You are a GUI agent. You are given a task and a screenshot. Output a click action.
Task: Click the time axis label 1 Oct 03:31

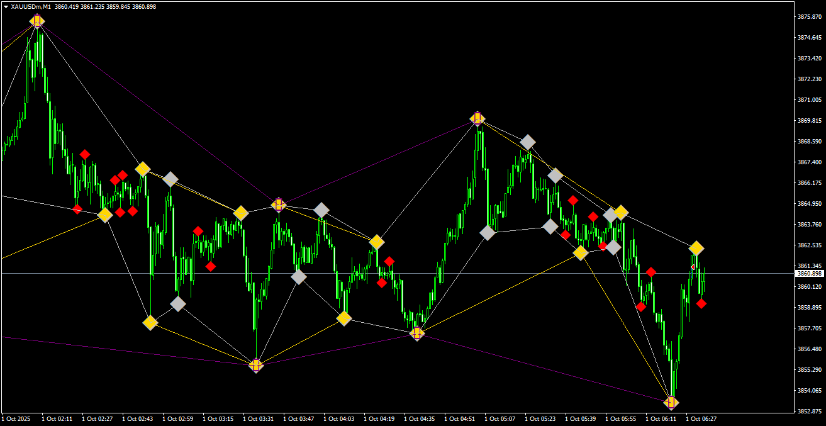[x=259, y=418]
